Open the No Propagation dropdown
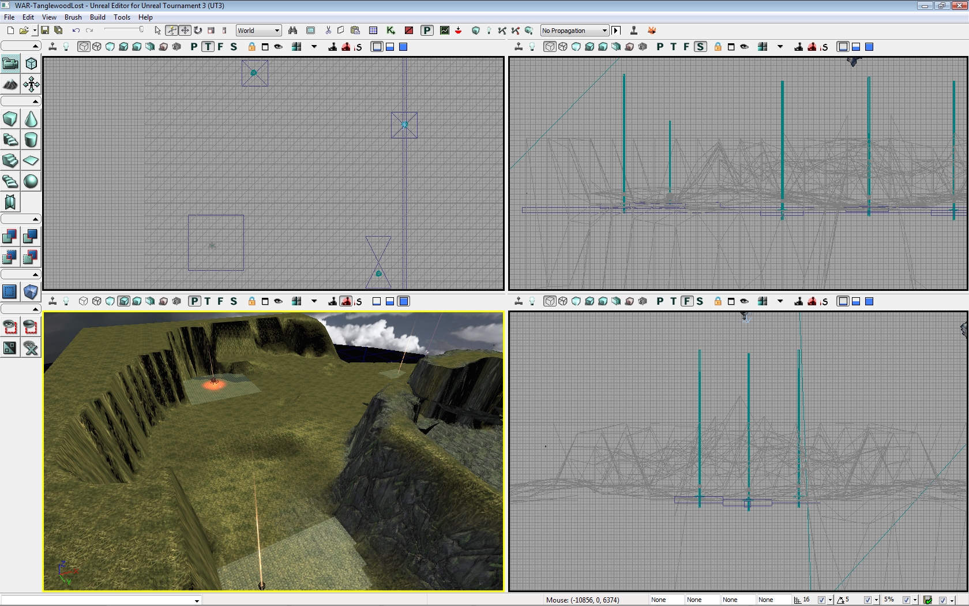Screen dimensions: 969x606 [x=574, y=31]
